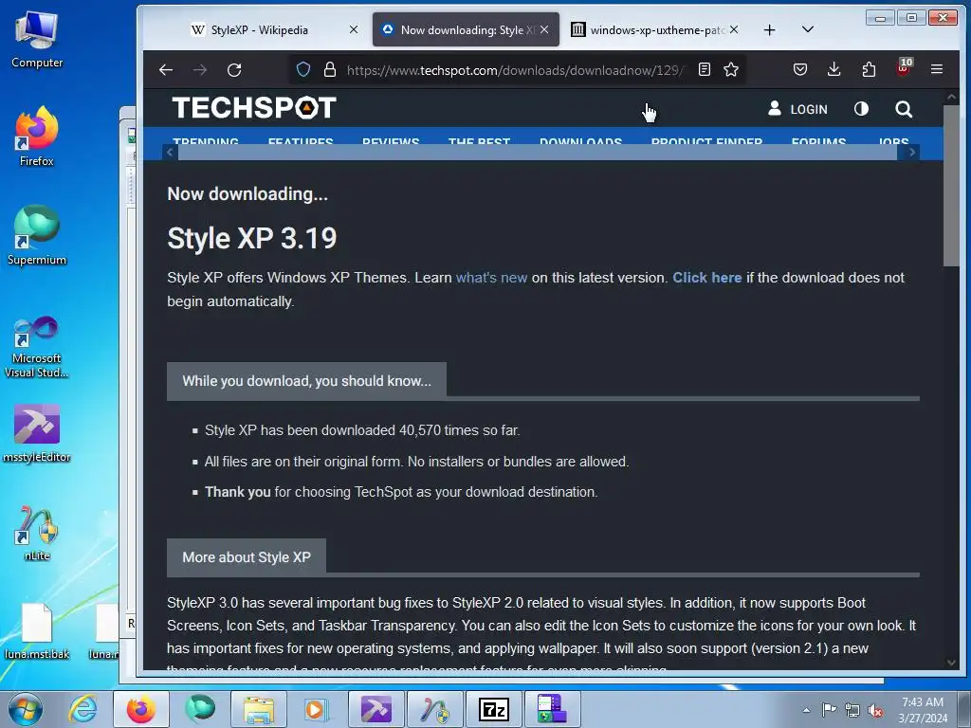Select the Supermium desktop shortcut
The width and height of the screenshot is (971, 728).
37,235
